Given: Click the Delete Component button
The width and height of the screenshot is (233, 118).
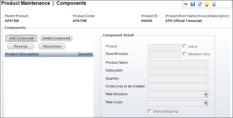Looking at the screenshot, I should pos(56,38).
